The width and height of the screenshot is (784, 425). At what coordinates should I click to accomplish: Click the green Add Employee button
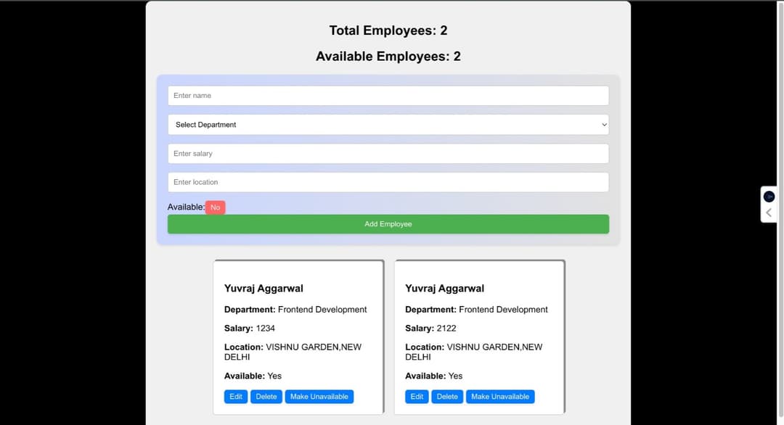pos(388,224)
